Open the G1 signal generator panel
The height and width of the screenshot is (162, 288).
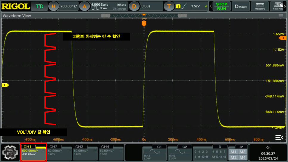pyautogui.click(x=154, y=152)
